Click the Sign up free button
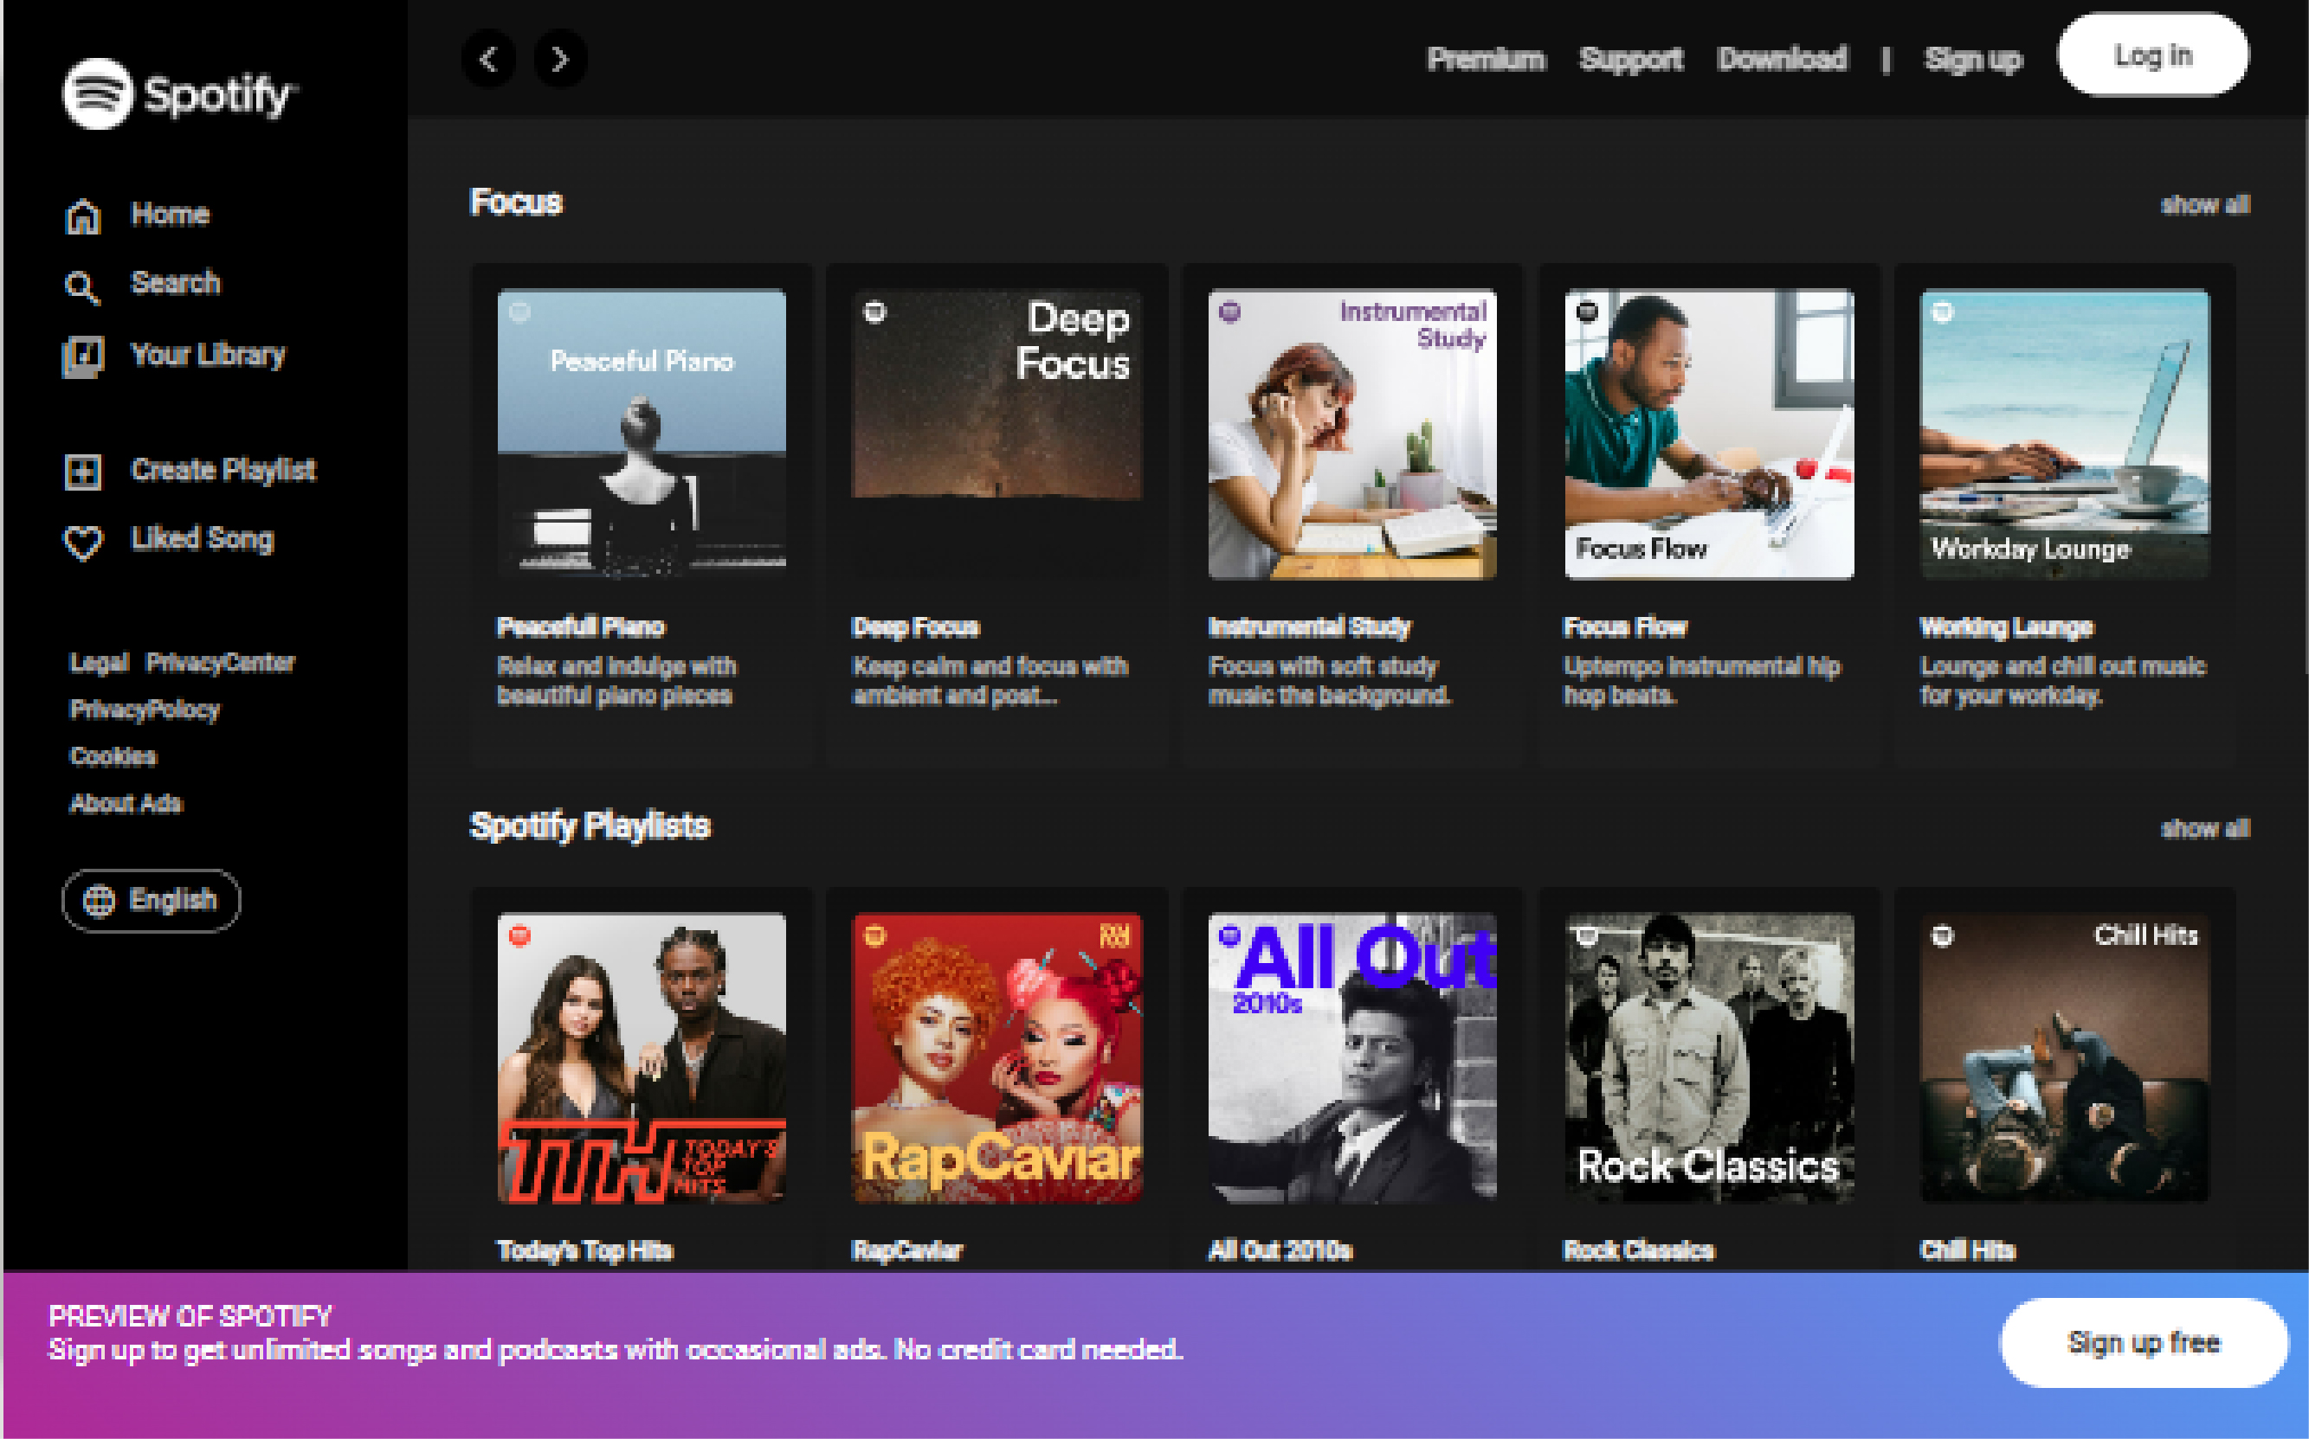The width and height of the screenshot is (2309, 1439). pyautogui.click(x=2144, y=1342)
